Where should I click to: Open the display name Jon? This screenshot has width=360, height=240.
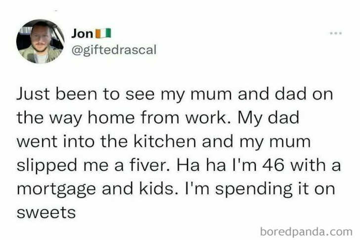(x=82, y=34)
